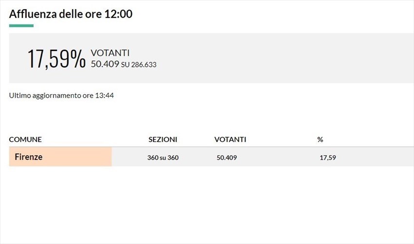Screen dimensions: 414x244
Task: Click the % column header
Action: (320, 140)
